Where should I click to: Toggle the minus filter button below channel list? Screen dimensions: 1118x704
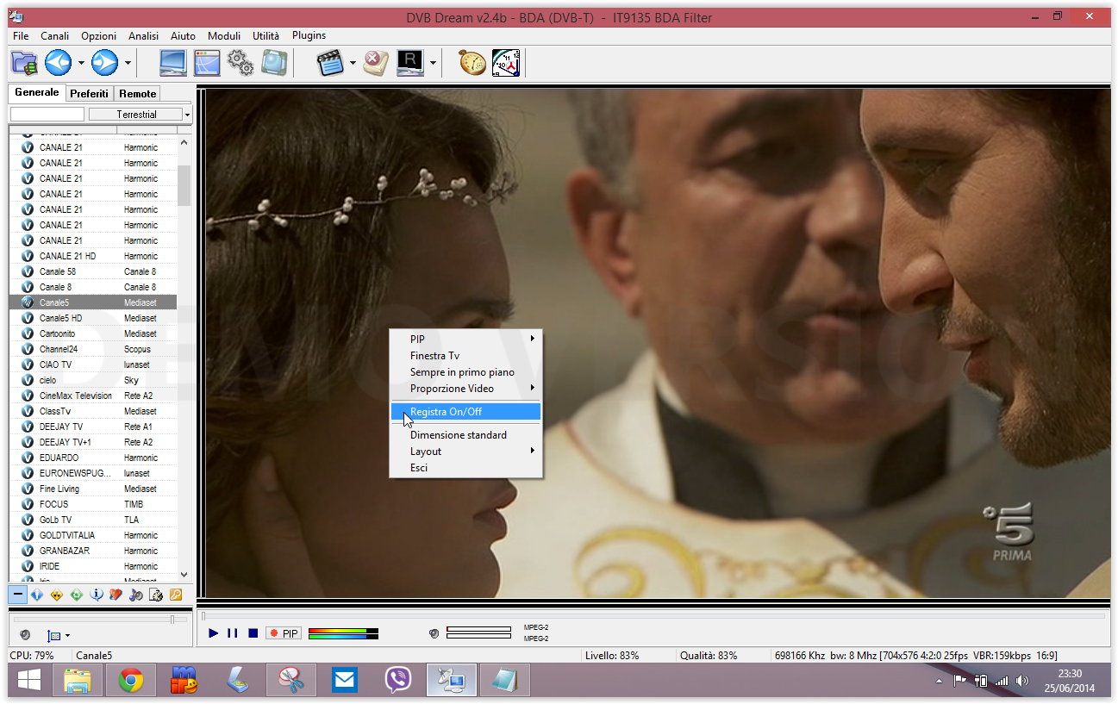pyautogui.click(x=18, y=595)
